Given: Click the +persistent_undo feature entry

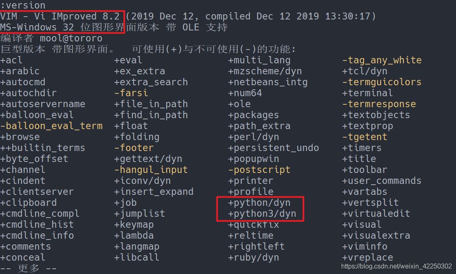Looking at the screenshot, I should [274, 148].
